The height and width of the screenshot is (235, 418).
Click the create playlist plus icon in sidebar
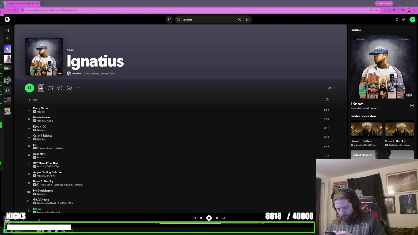point(7,38)
